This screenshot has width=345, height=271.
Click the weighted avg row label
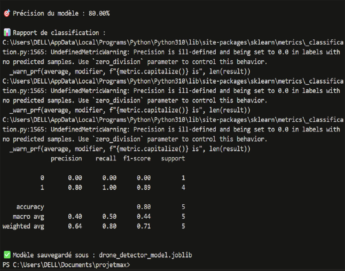point(23,226)
